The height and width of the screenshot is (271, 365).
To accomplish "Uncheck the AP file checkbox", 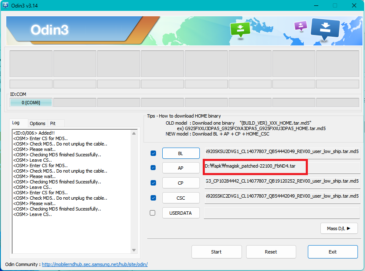I will pyautogui.click(x=153, y=168).
